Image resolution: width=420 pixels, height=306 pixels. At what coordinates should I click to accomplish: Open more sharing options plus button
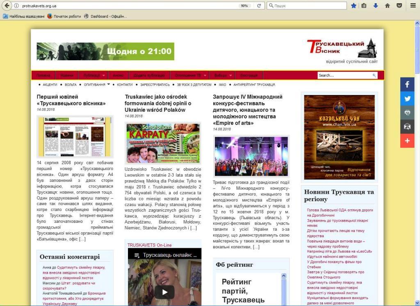tap(407, 141)
